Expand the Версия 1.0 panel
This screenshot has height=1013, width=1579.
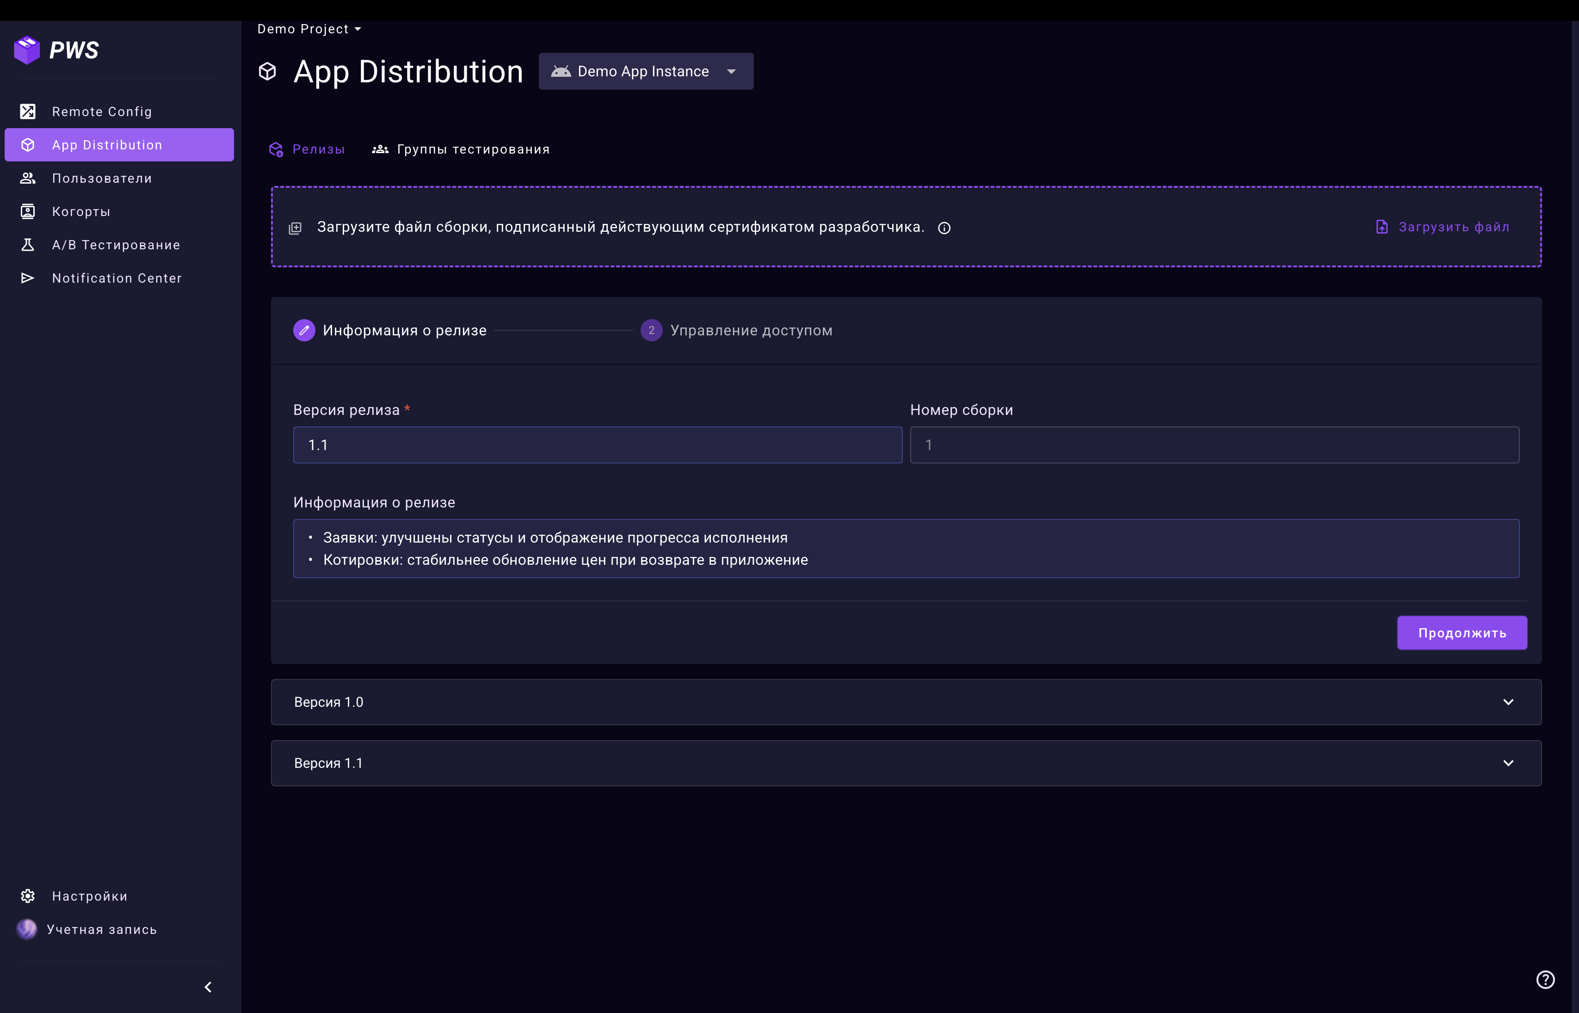[x=906, y=702]
